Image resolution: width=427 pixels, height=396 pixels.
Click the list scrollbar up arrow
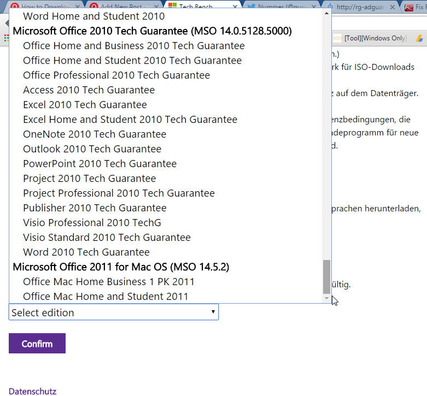(326, 13)
